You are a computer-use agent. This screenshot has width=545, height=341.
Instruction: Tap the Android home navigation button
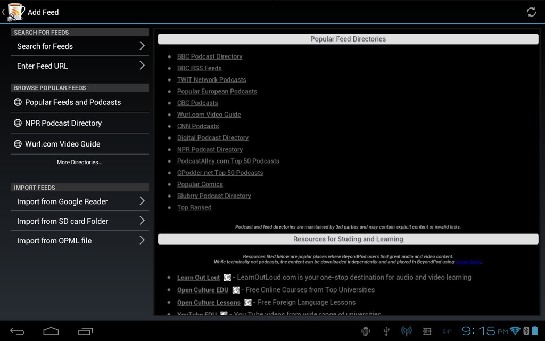[x=51, y=331]
